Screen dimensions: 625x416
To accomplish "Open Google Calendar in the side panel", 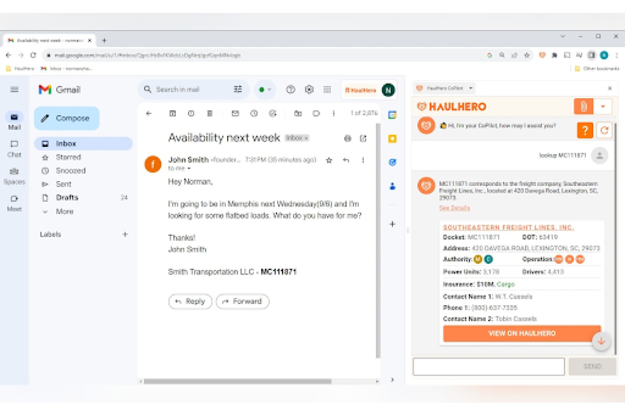I will 392,115.
